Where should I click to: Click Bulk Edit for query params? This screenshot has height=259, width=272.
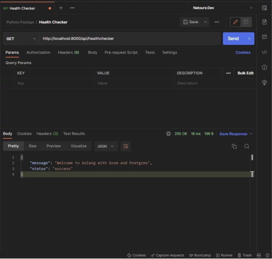(245, 73)
